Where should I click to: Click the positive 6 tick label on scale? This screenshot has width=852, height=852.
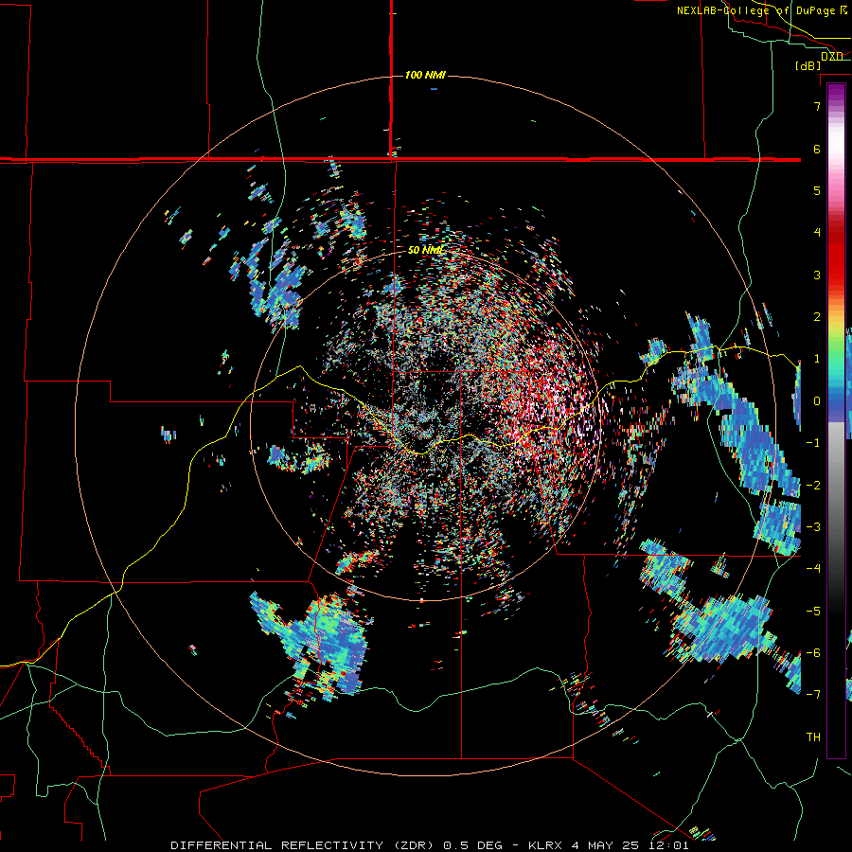817,149
